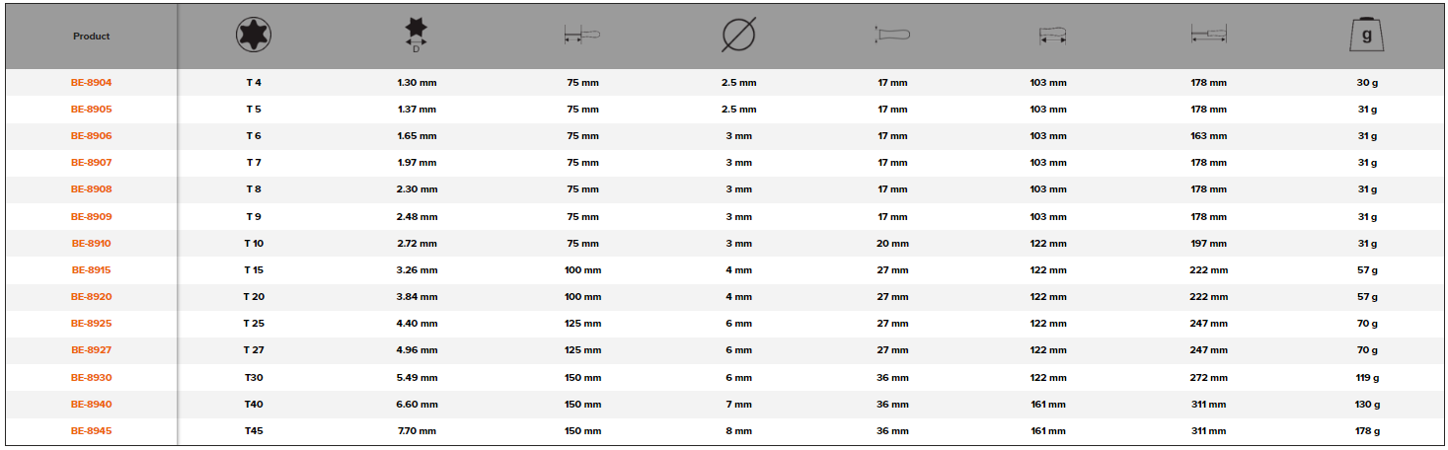1448x450 pixels.
Task: Open product link BE-8915
Action: point(91,270)
